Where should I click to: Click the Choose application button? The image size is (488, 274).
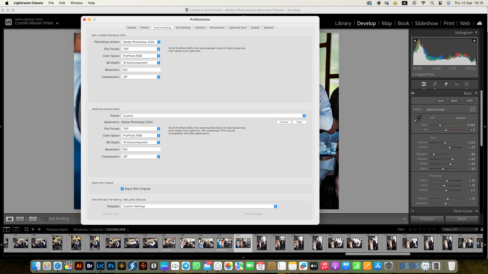pos(284,122)
